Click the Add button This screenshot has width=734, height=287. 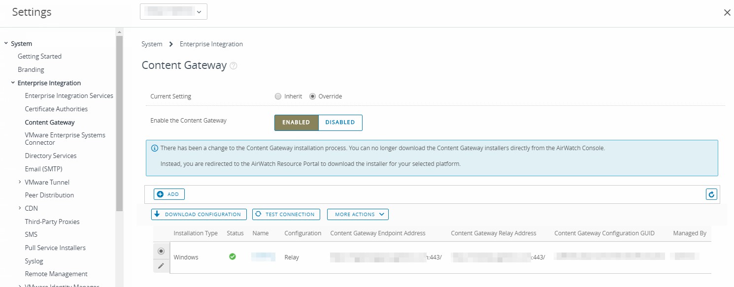[x=169, y=194]
